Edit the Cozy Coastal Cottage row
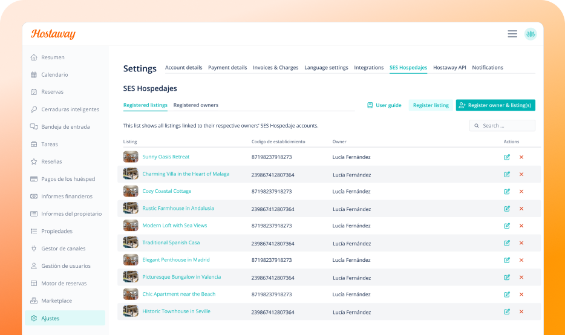 coord(507,191)
